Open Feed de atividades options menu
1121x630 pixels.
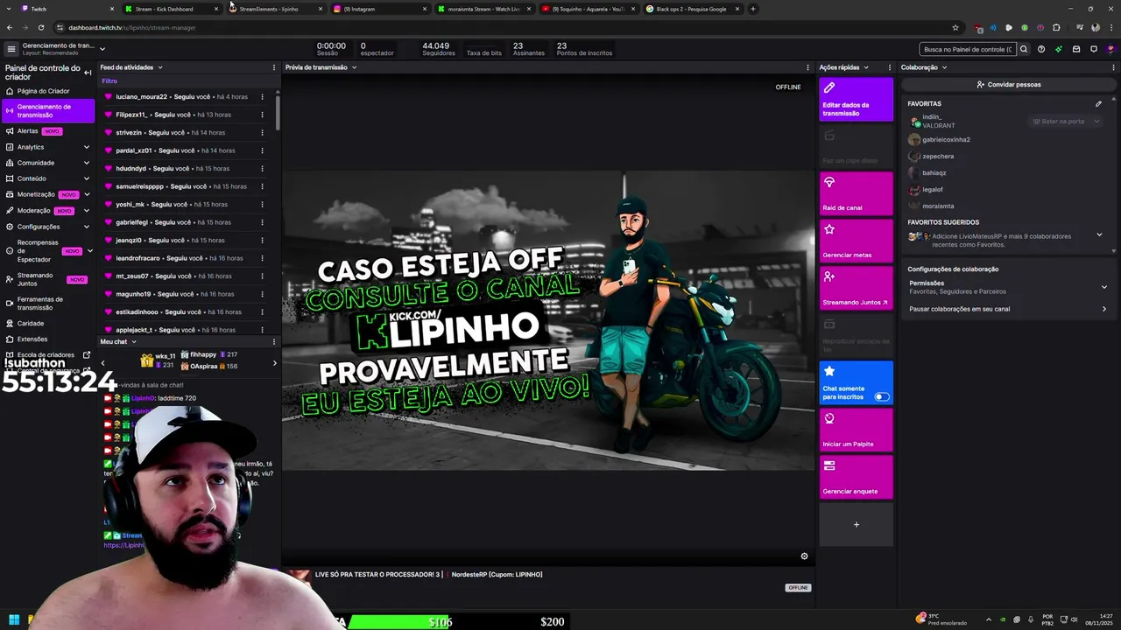click(x=274, y=67)
